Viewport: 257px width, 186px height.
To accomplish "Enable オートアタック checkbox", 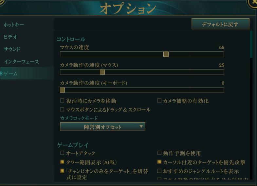I will [x=62, y=153].
